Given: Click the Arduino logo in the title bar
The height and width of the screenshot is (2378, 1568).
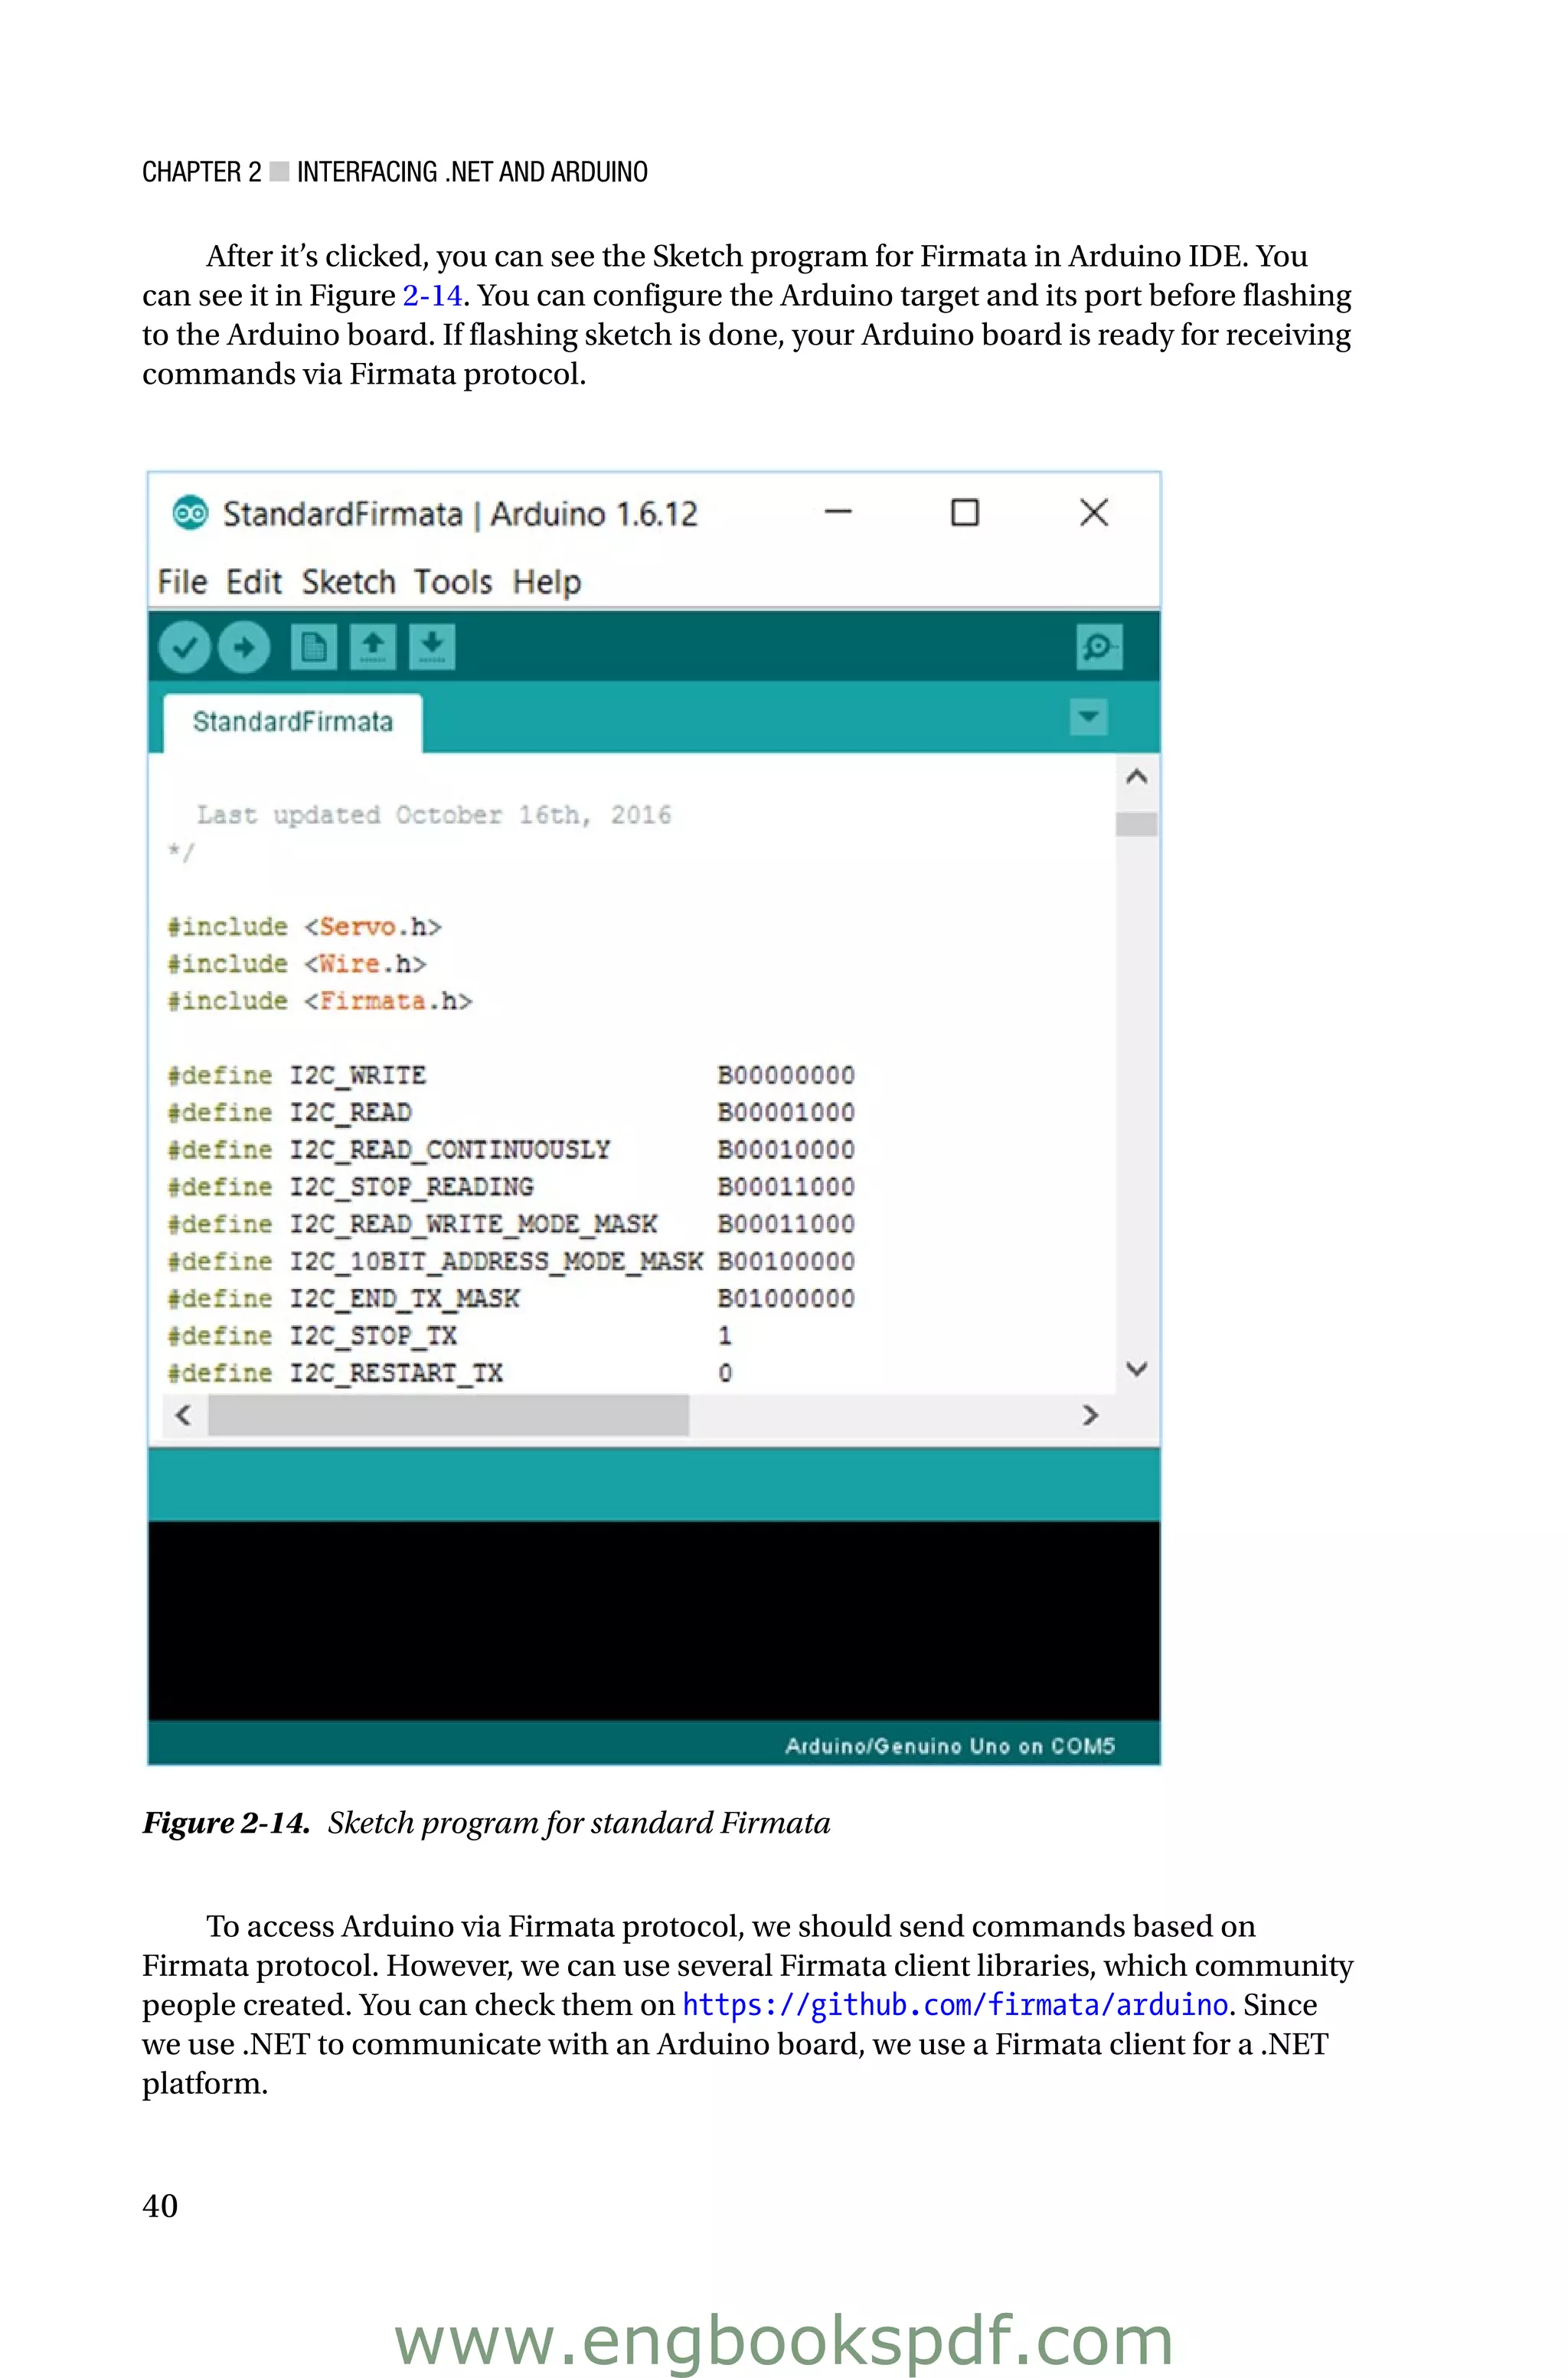Looking at the screenshot, I should [190, 514].
